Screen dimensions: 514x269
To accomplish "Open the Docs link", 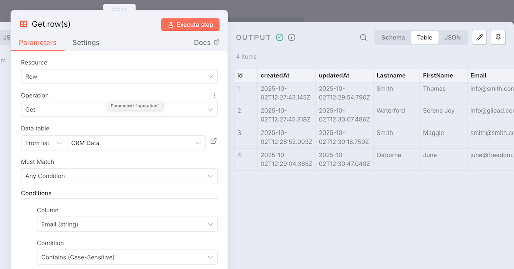I will pos(206,43).
